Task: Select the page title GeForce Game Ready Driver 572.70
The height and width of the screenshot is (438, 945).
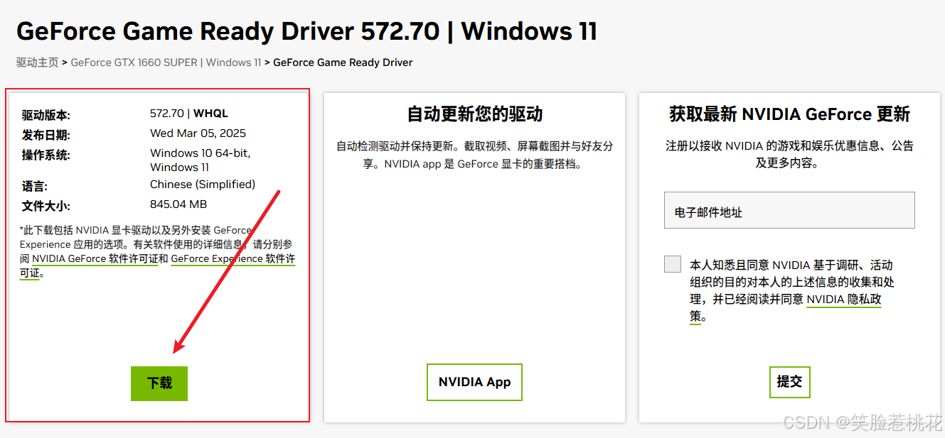Action: click(306, 31)
